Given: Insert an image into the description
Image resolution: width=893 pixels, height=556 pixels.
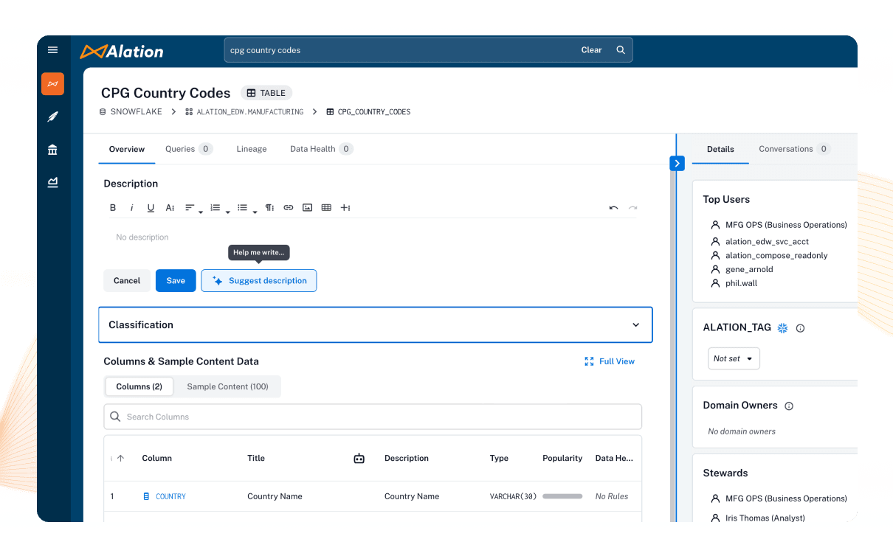Looking at the screenshot, I should coord(308,208).
